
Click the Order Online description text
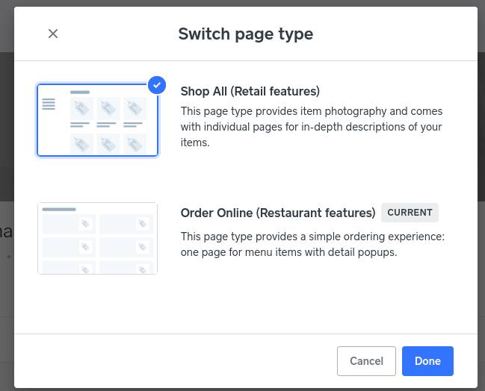[312, 244]
